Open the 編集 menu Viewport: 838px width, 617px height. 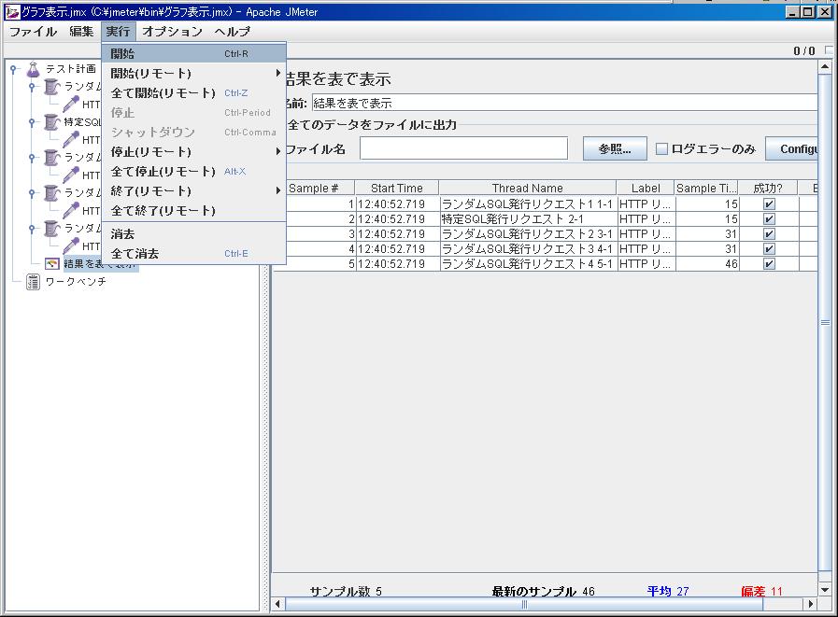click(81, 32)
